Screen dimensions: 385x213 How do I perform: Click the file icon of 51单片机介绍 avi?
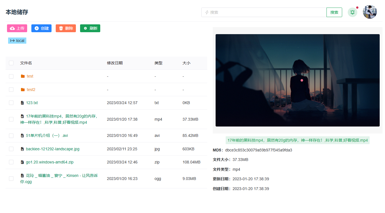click(x=22, y=135)
